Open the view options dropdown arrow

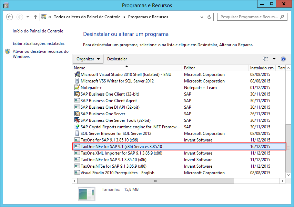click(274, 59)
